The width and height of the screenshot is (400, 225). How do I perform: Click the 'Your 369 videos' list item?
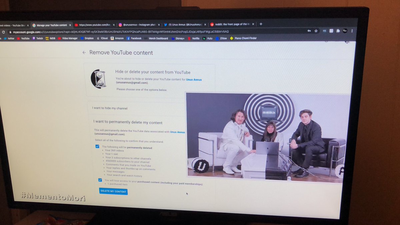[114, 151]
